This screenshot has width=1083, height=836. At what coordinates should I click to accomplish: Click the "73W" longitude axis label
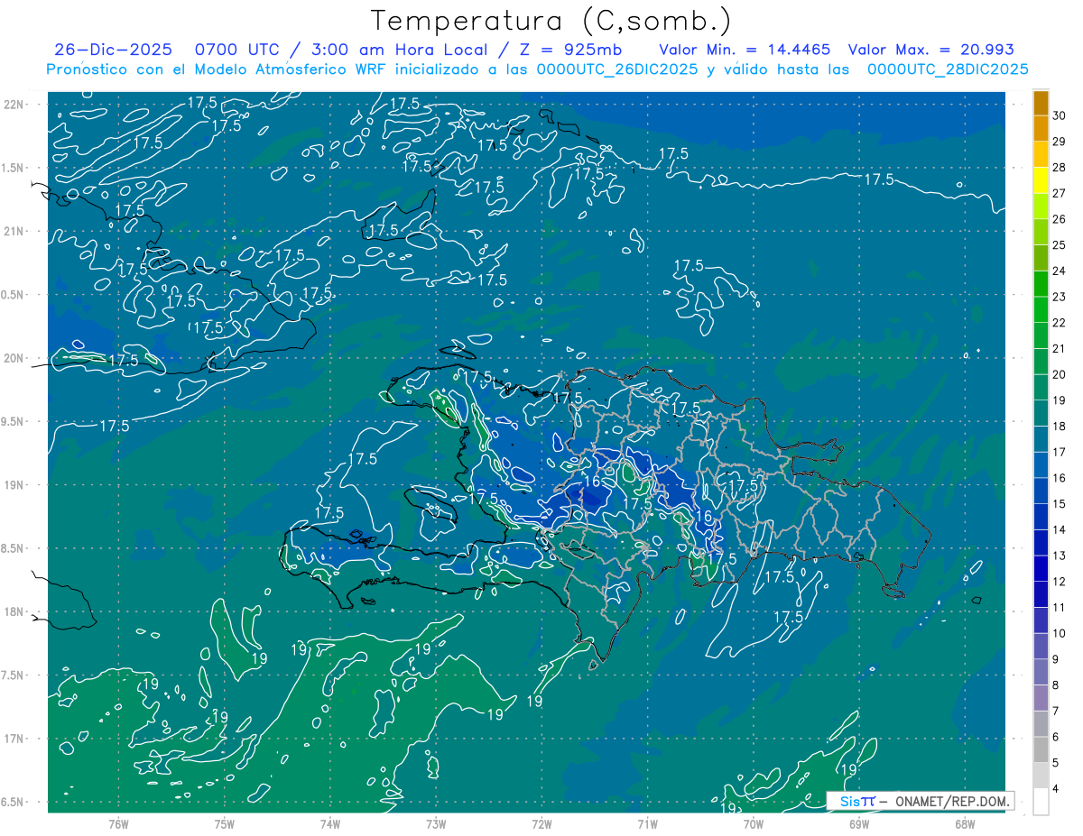pos(436,824)
